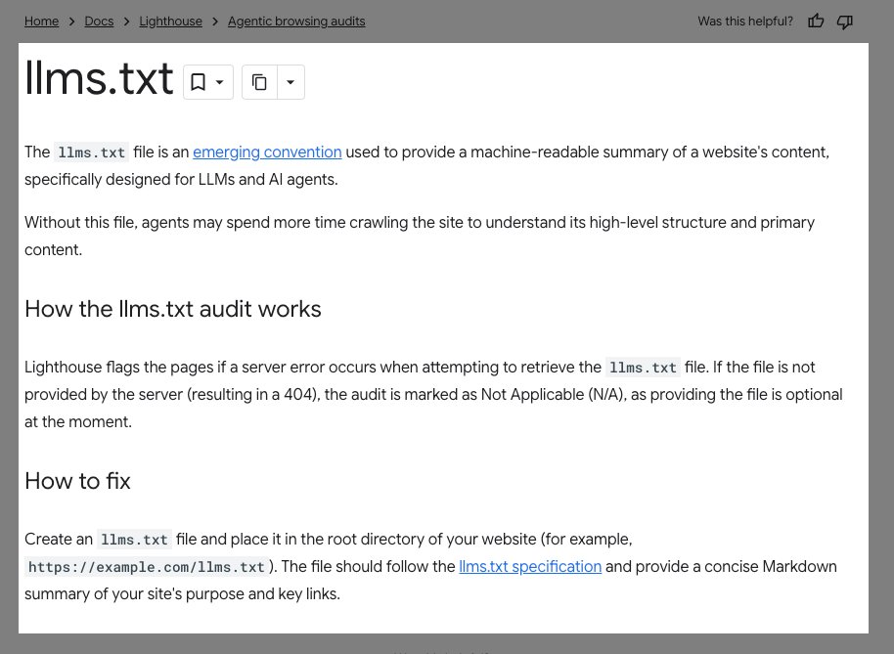Open the dropdown arrow next to copy icon
The image size is (894, 654).
(x=291, y=82)
